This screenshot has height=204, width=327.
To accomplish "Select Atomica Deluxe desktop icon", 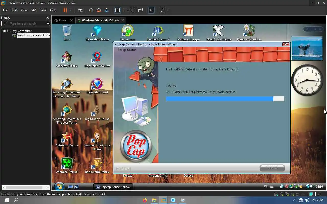I will pos(67,165).
